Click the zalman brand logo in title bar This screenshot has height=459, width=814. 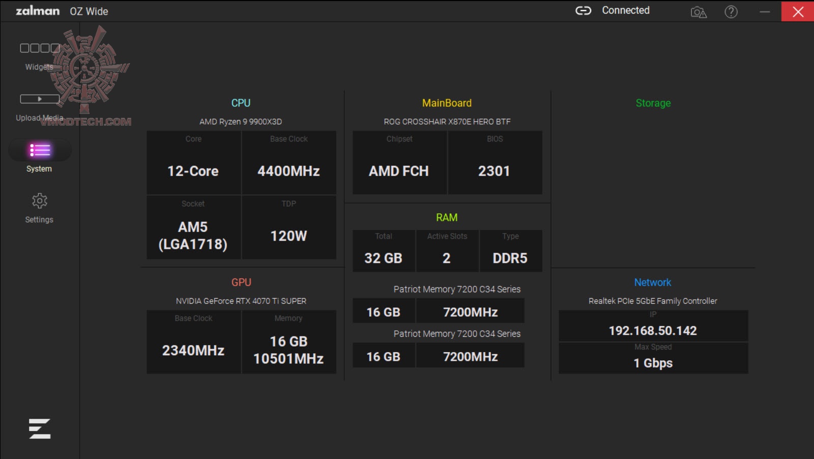(x=38, y=11)
